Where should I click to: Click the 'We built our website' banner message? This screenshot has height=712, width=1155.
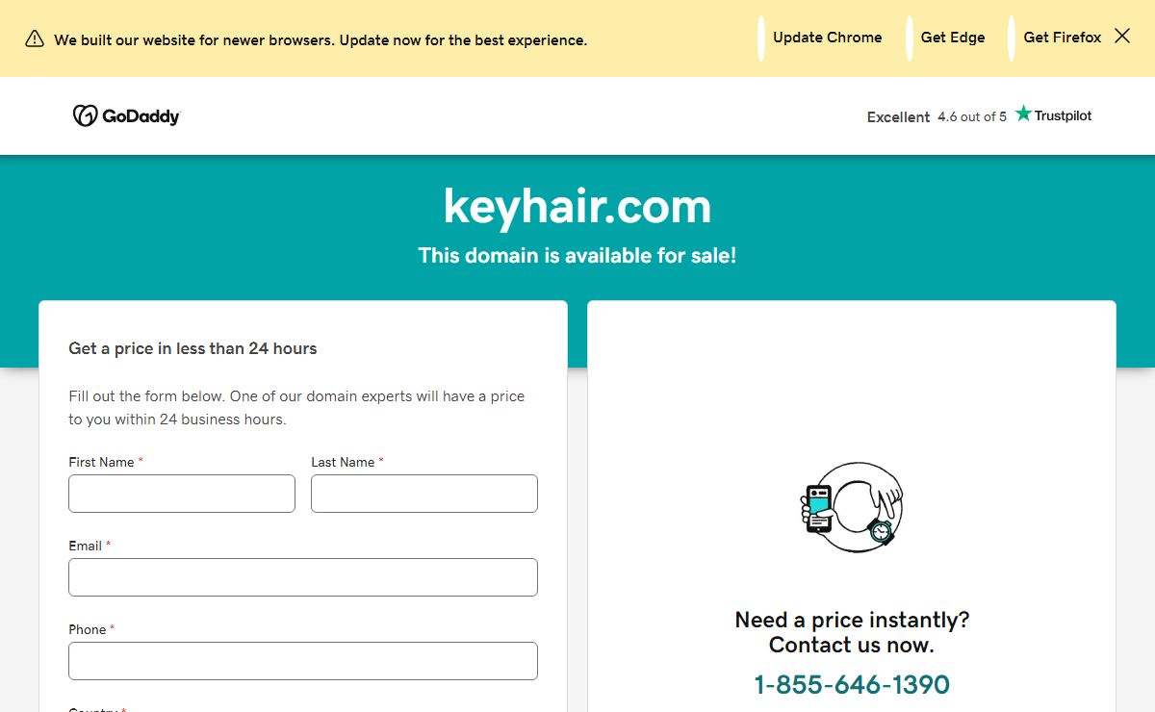click(x=321, y=40)
